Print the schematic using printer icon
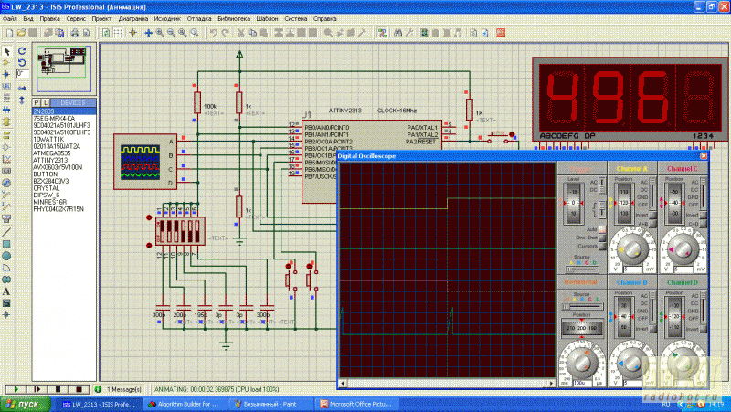Screen dimensions: 731x412 coord(75,33)
